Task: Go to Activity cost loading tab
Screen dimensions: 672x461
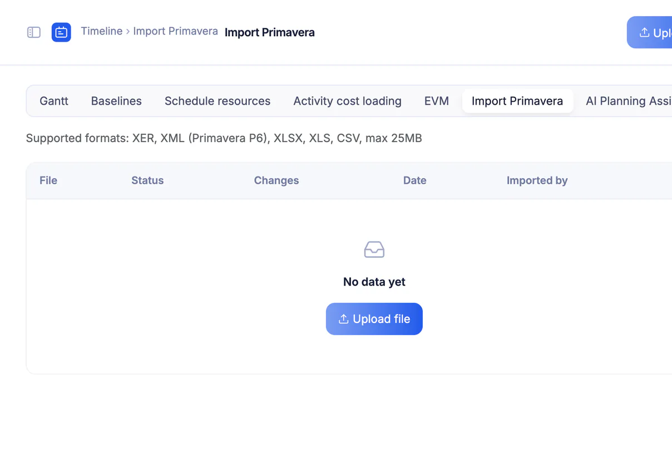Action: [347, 101]
